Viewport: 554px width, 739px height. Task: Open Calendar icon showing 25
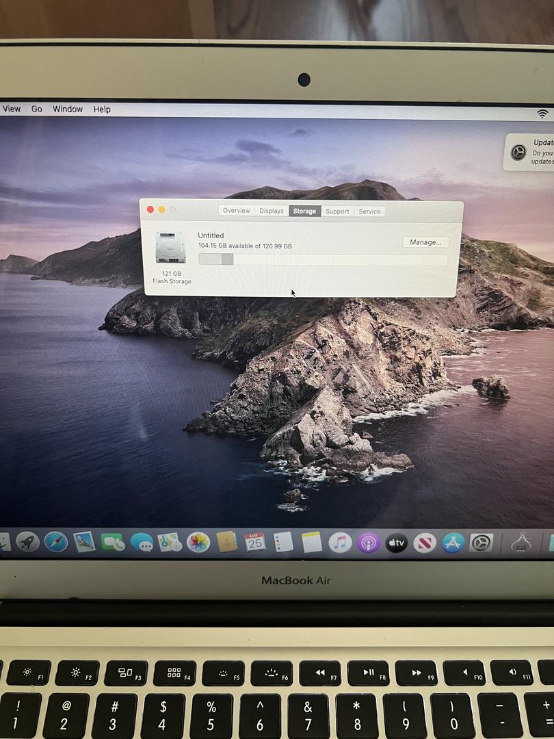(255, 543)
